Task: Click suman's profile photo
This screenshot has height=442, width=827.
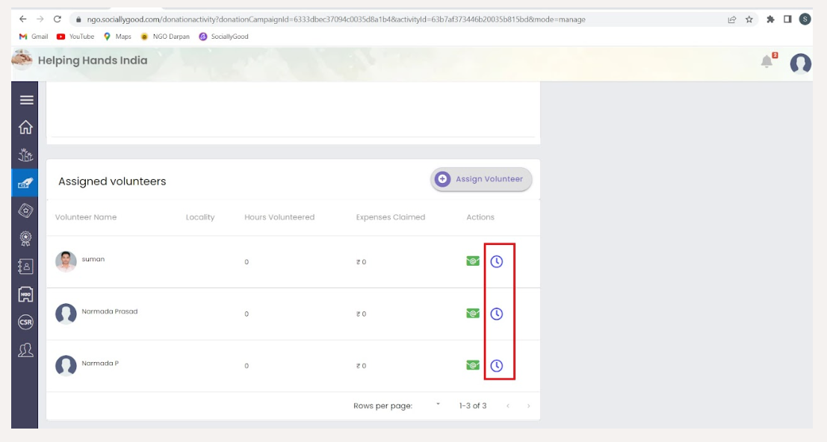Action: (x=66, y=261)
